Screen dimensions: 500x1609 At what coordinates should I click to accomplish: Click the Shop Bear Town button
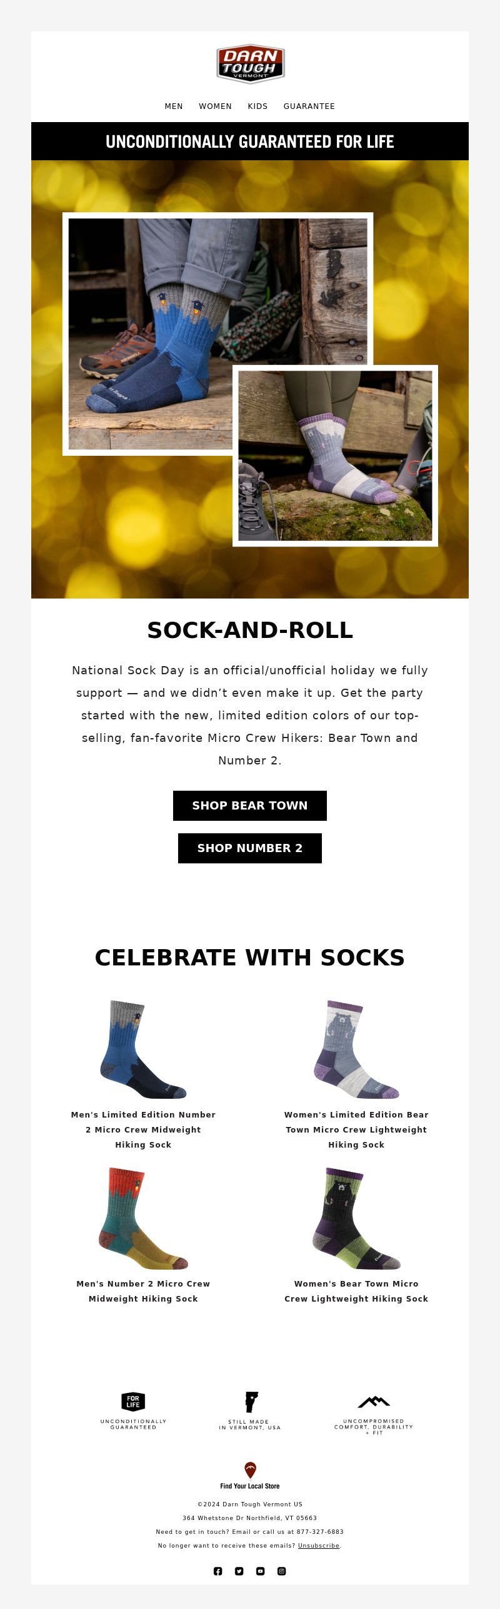click(250, 806)
